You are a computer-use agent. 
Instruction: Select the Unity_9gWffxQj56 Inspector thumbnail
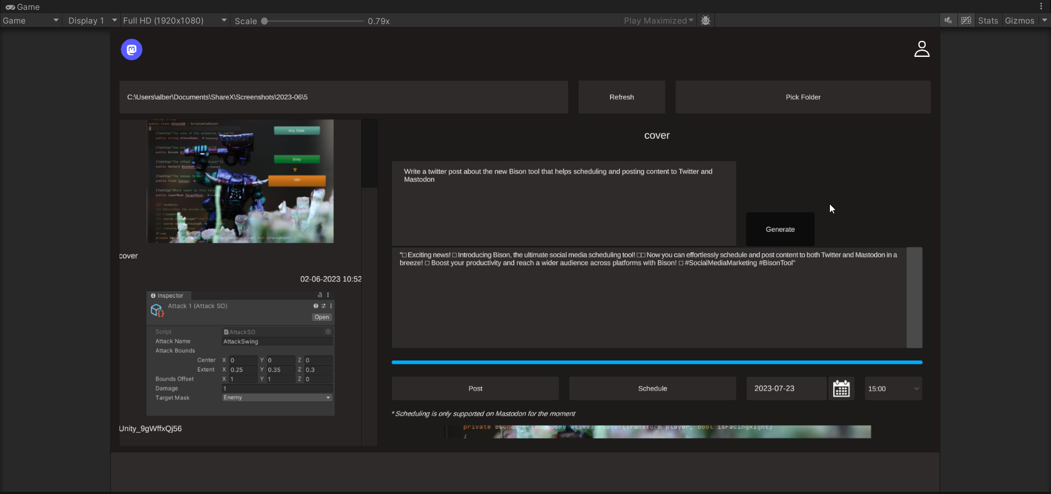pos(240,353)
